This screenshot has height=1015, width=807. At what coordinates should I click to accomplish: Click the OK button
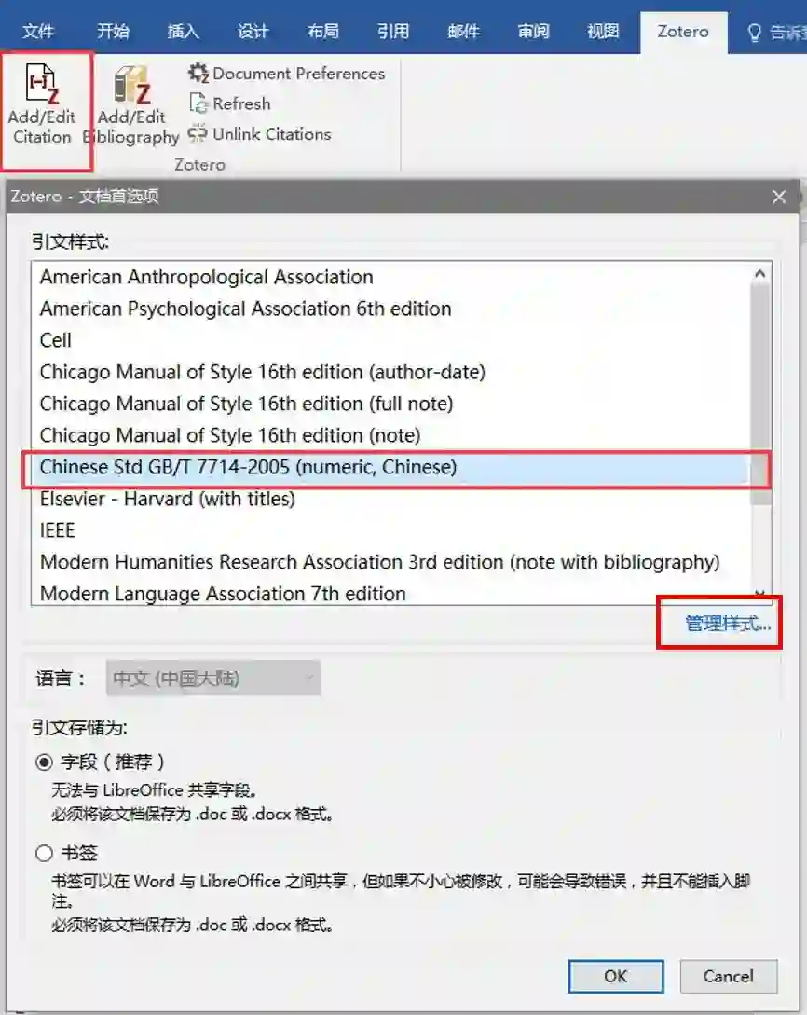point(615,976)
